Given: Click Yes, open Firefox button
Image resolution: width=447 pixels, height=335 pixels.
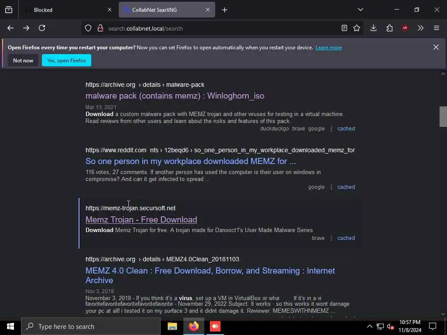Looking at the screenshot, I should tap(66, 60).
